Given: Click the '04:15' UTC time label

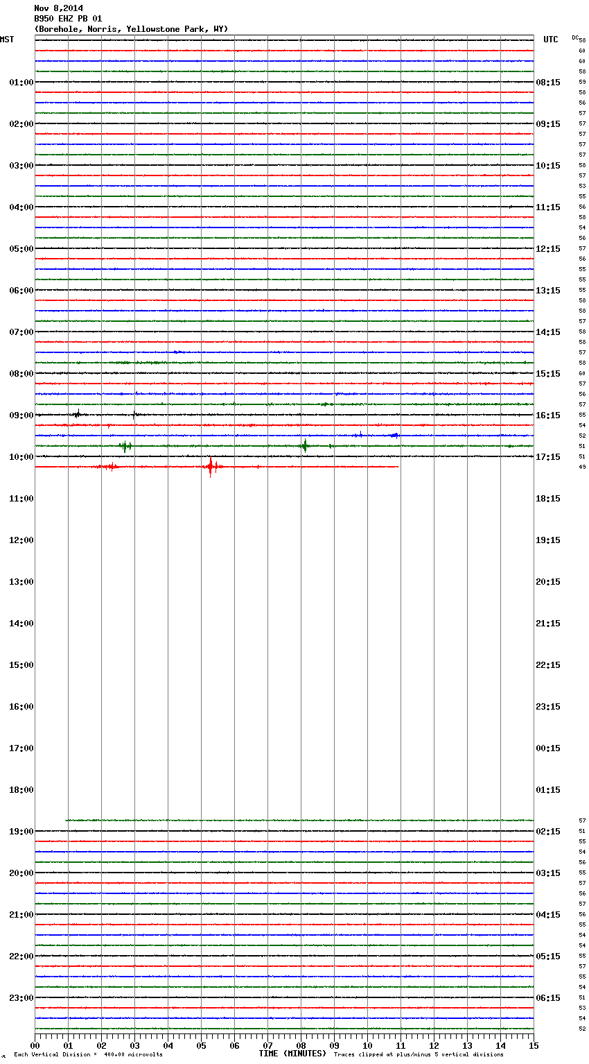Looking at the screenshot, I should (548, 915).
